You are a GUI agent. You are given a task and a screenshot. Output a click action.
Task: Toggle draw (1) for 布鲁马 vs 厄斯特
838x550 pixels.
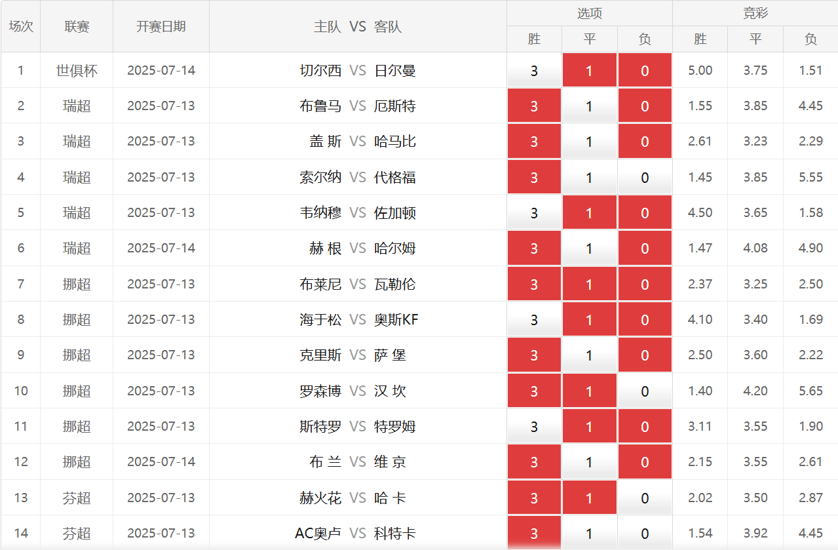[x=589, y=106]
